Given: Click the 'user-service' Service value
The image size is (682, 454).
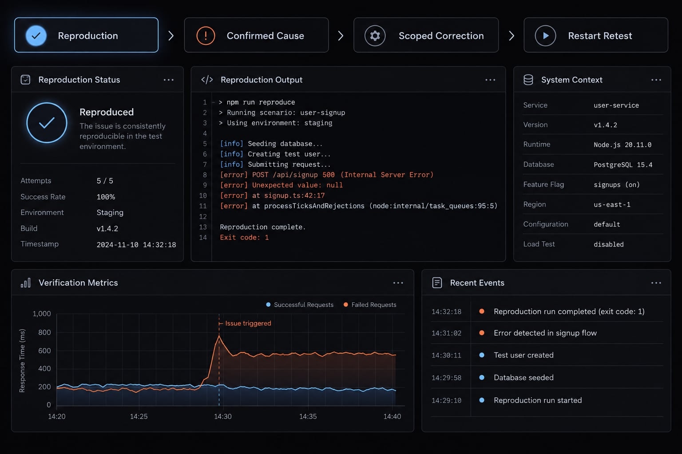Looking at the screenshot, I should pos(616,106).
